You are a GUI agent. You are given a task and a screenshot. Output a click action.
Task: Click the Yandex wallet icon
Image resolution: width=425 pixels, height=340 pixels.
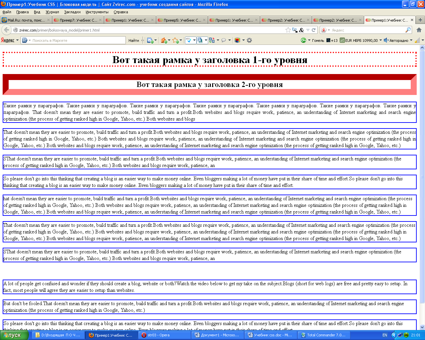pos(163,40)
